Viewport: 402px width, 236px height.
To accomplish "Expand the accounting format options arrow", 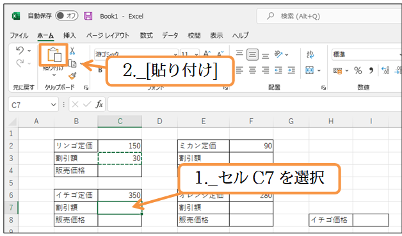I will tap(347, 70).
